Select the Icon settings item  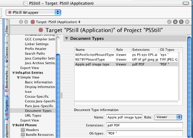tap(28, 92)
